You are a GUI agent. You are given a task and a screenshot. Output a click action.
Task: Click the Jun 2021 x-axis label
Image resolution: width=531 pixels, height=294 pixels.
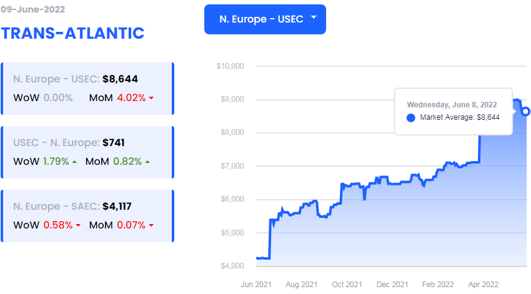(x=257, y=284)
